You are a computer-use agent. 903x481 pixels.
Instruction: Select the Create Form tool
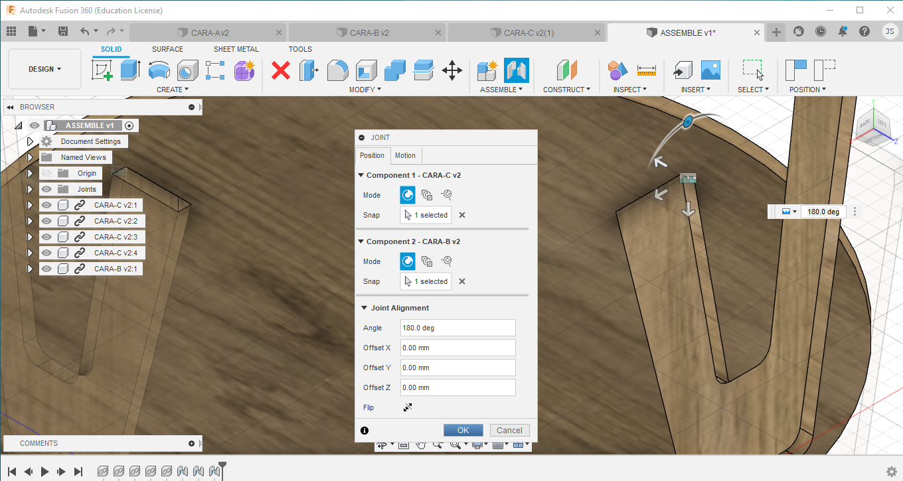click(x=244, y=70)
